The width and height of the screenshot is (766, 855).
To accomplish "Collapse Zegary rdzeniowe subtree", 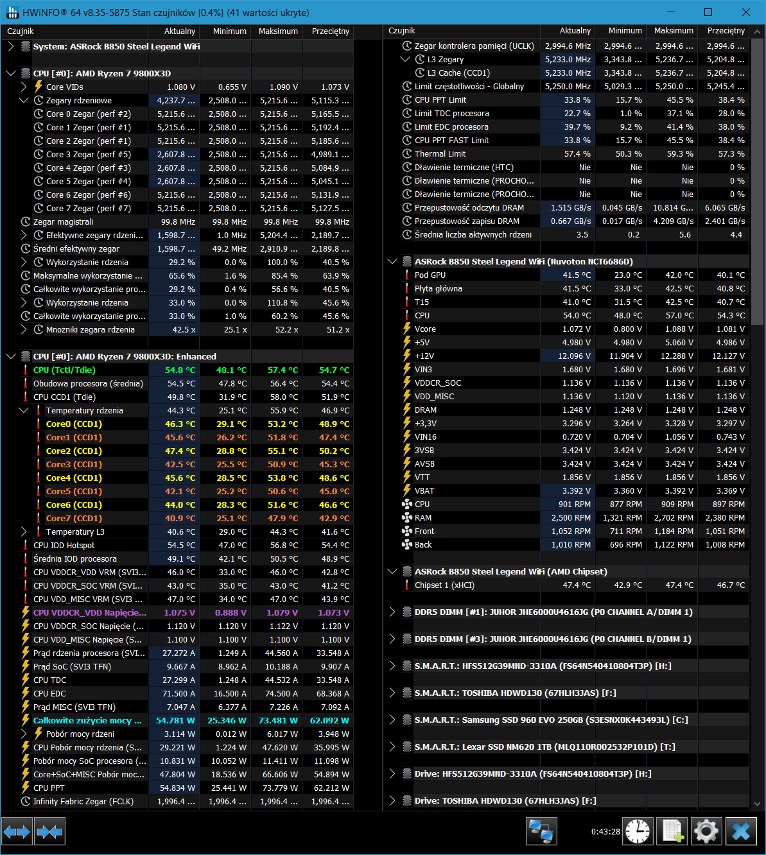I will 24,100.
